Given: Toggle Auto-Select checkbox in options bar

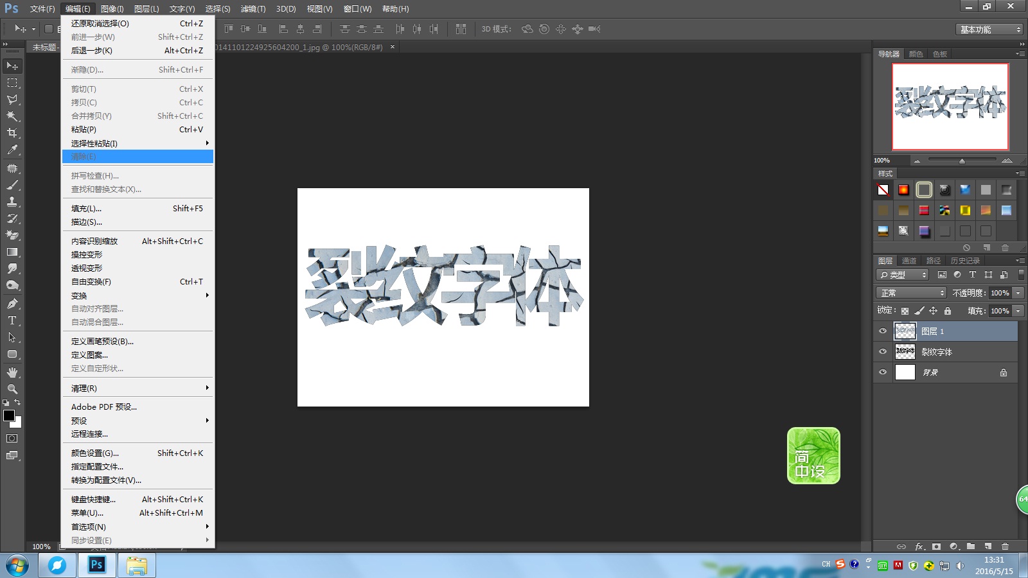Looking at the screenshot, I should tap(48, 29).
